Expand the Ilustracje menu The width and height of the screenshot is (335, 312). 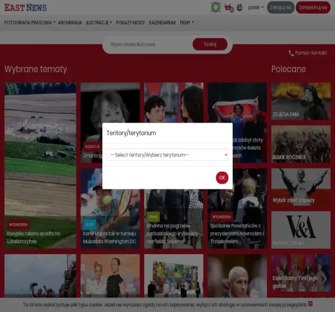(x=99, y=23)
